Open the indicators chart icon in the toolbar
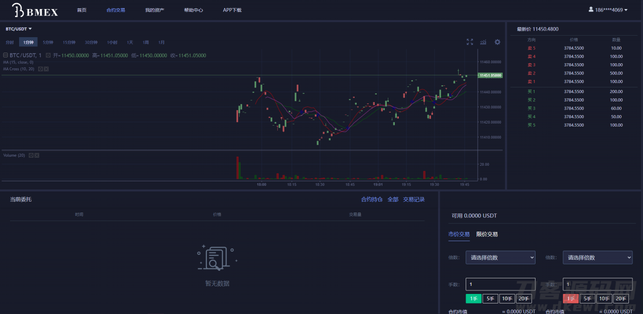The image size is (643, 314). 483,42
